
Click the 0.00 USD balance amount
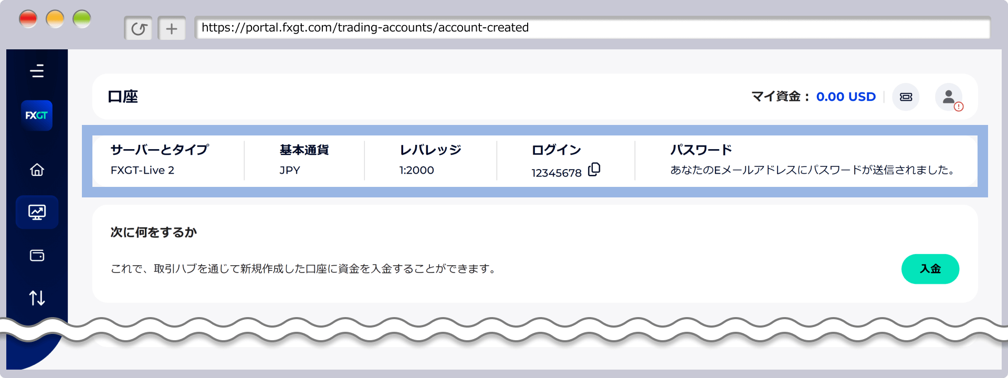click(846, 97)
